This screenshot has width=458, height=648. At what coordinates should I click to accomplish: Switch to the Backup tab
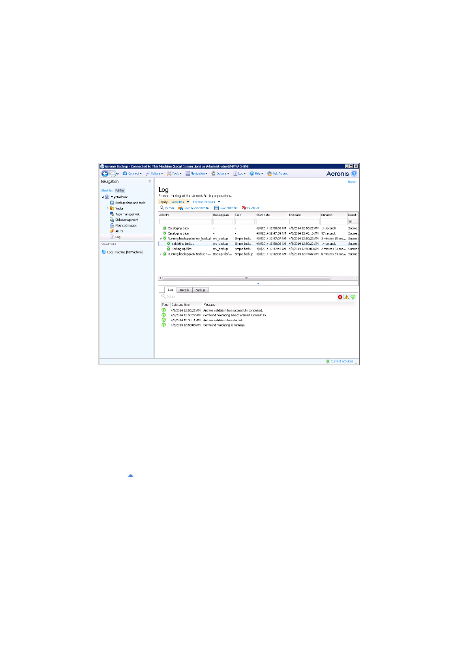tap(200, 290)
